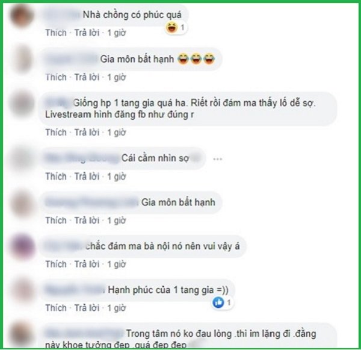
Task: Reply to the 'Cái cằm nhìn sợ' comment
Action: point(87,177)
